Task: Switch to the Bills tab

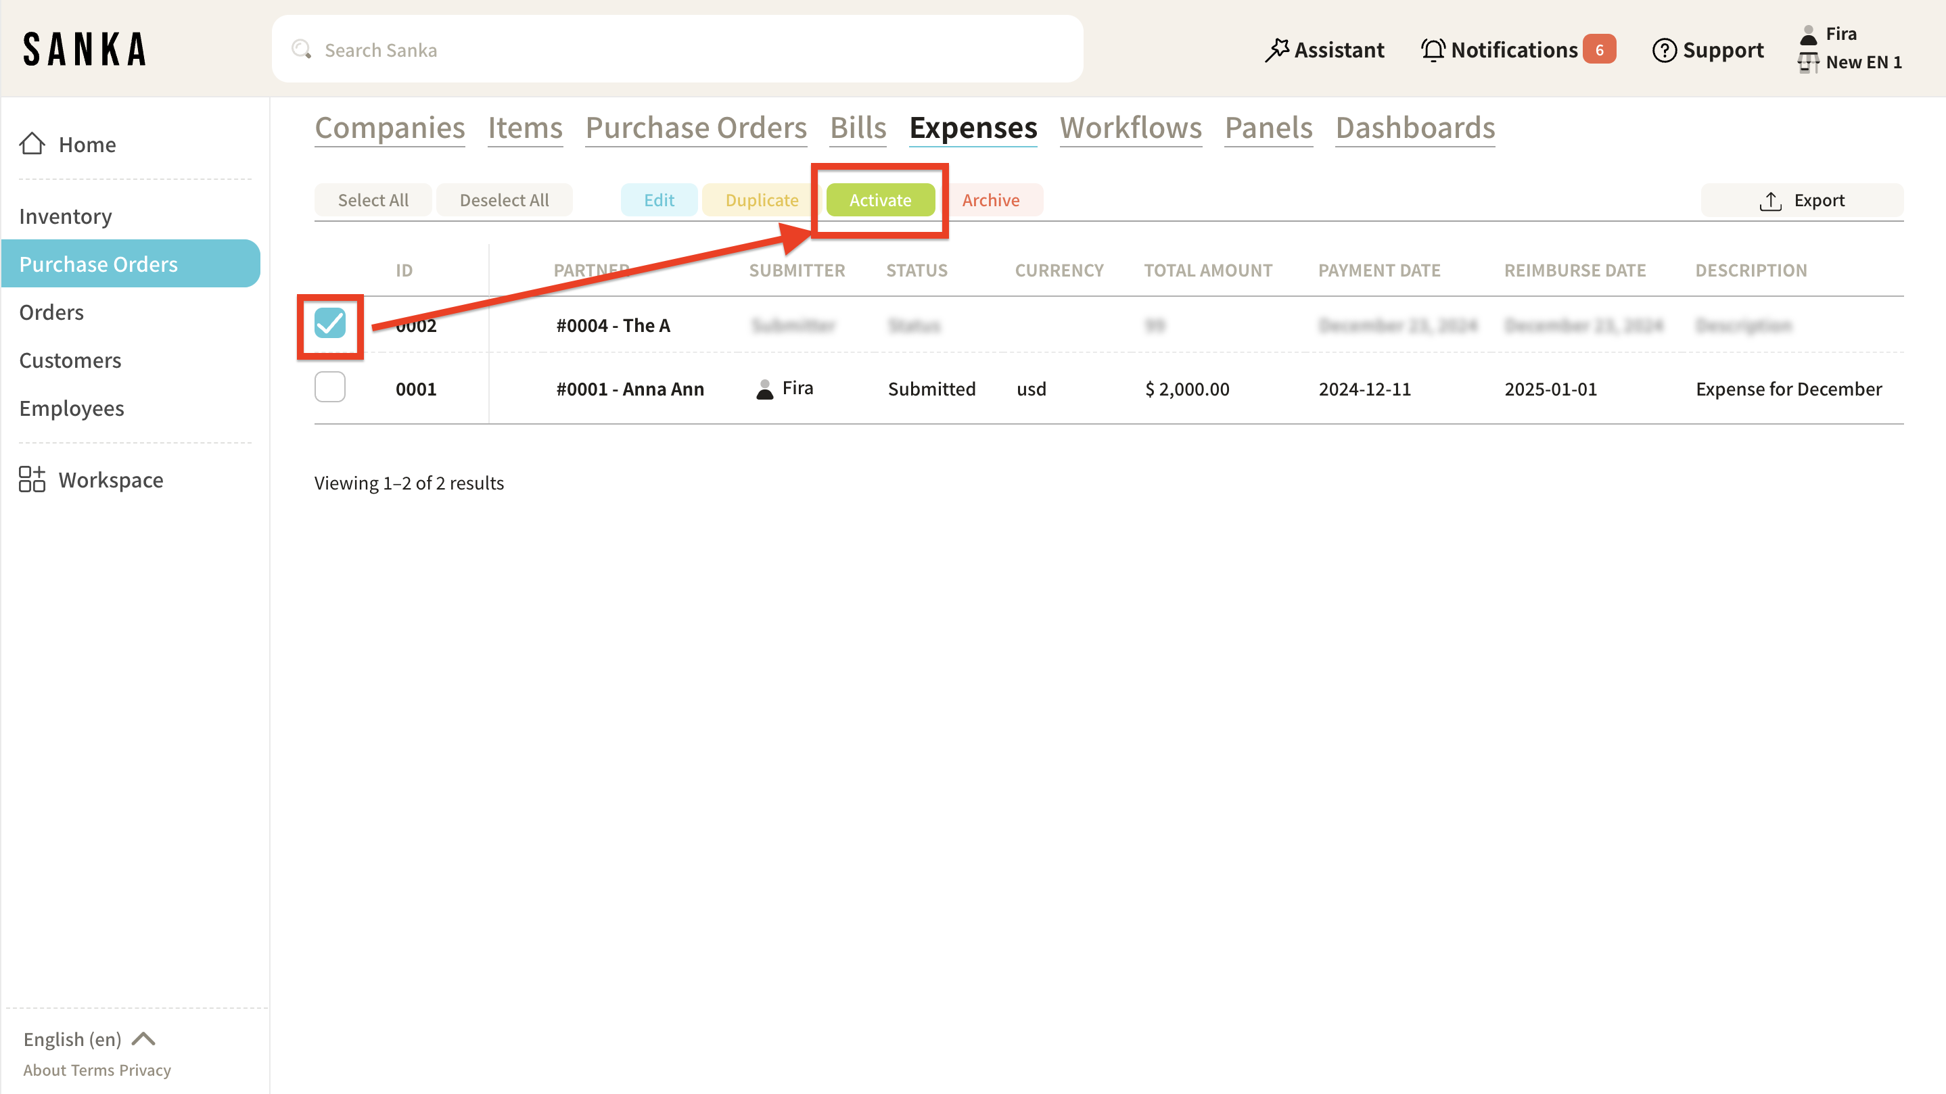Action: (x=858, y=128)
